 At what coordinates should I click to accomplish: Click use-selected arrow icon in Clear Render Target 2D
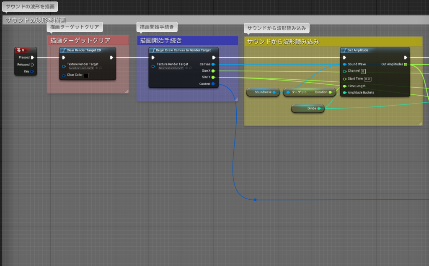pos(97,68)
